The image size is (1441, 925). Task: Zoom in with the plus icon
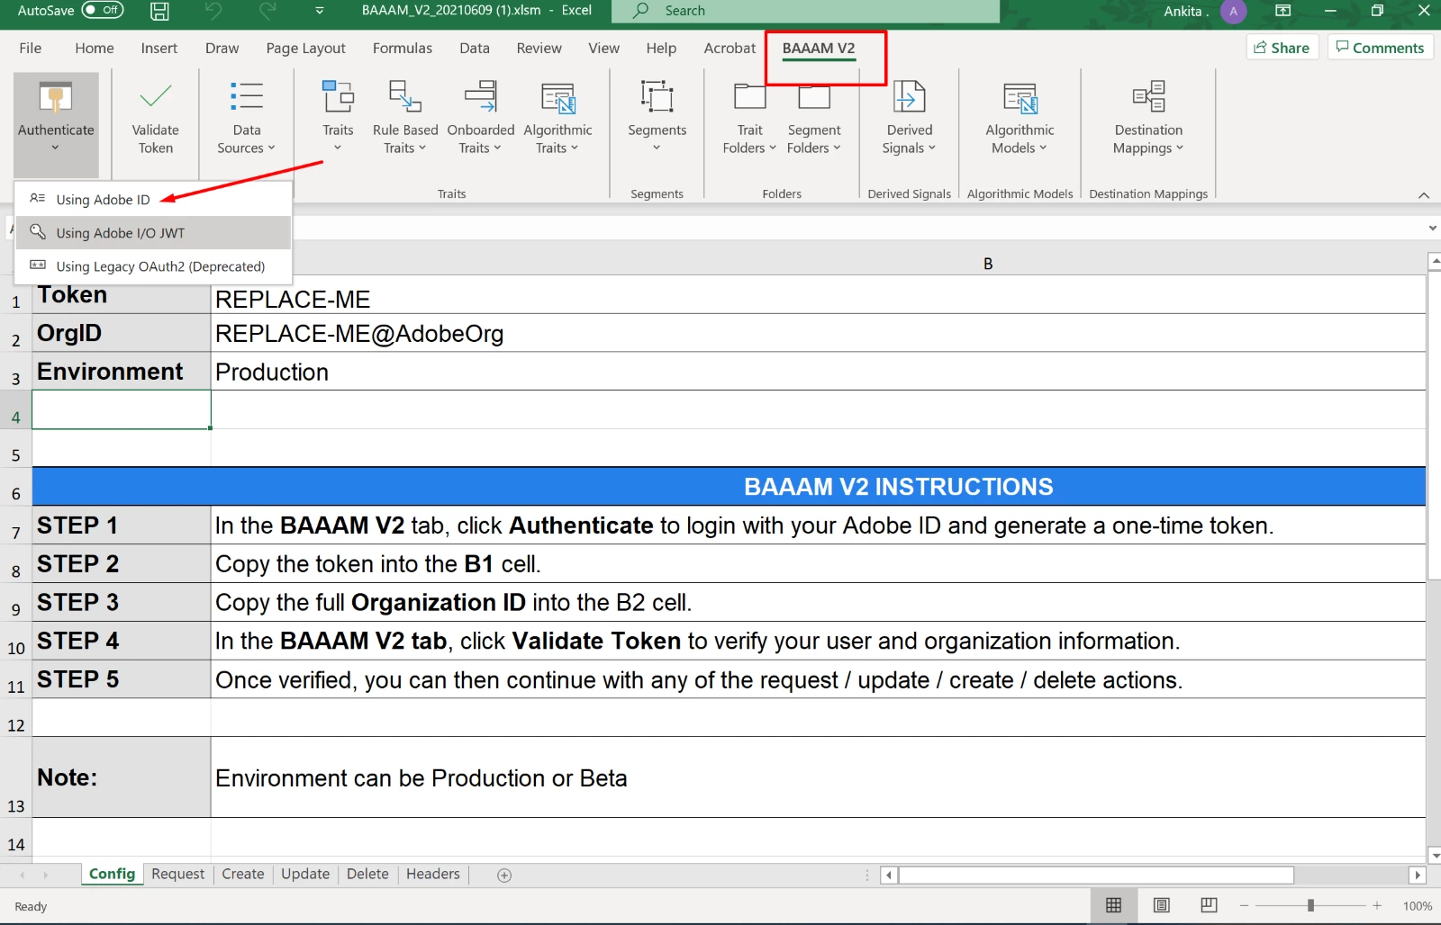coord(1377,906)
